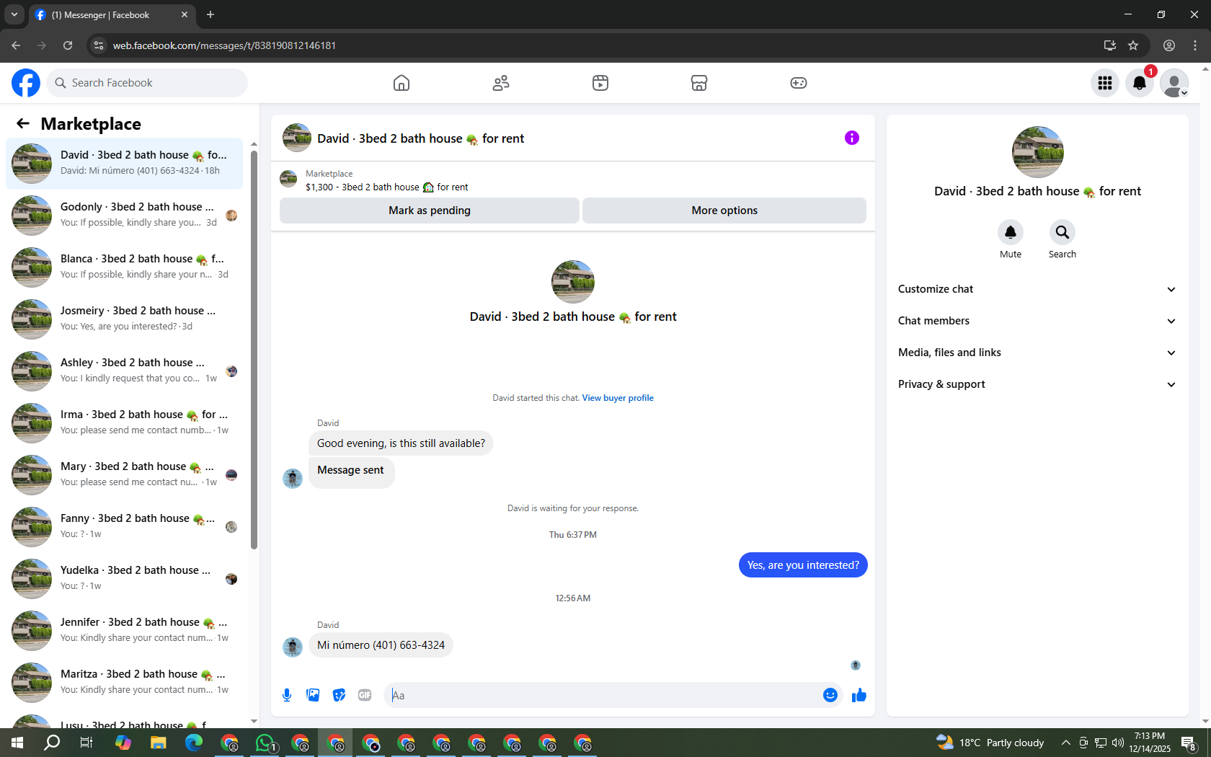Open Ashley conversation in list
1211x757 pixels.
point(124,371)
